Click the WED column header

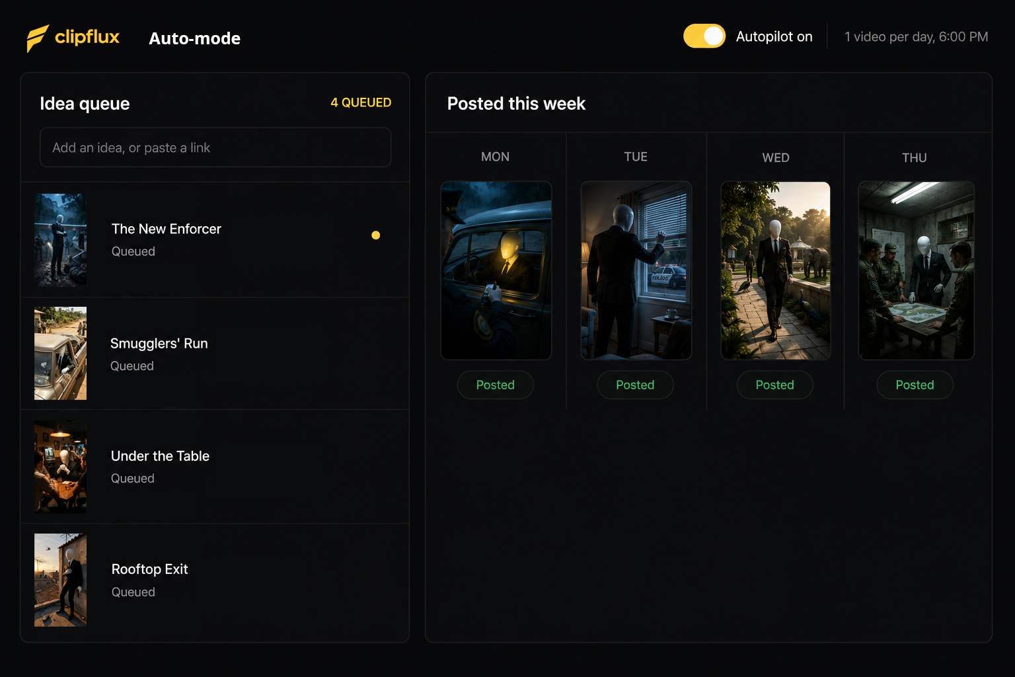[x=776, y=157]
